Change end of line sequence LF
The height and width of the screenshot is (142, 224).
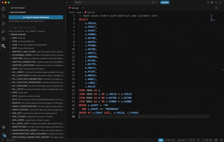click(198, 140)
